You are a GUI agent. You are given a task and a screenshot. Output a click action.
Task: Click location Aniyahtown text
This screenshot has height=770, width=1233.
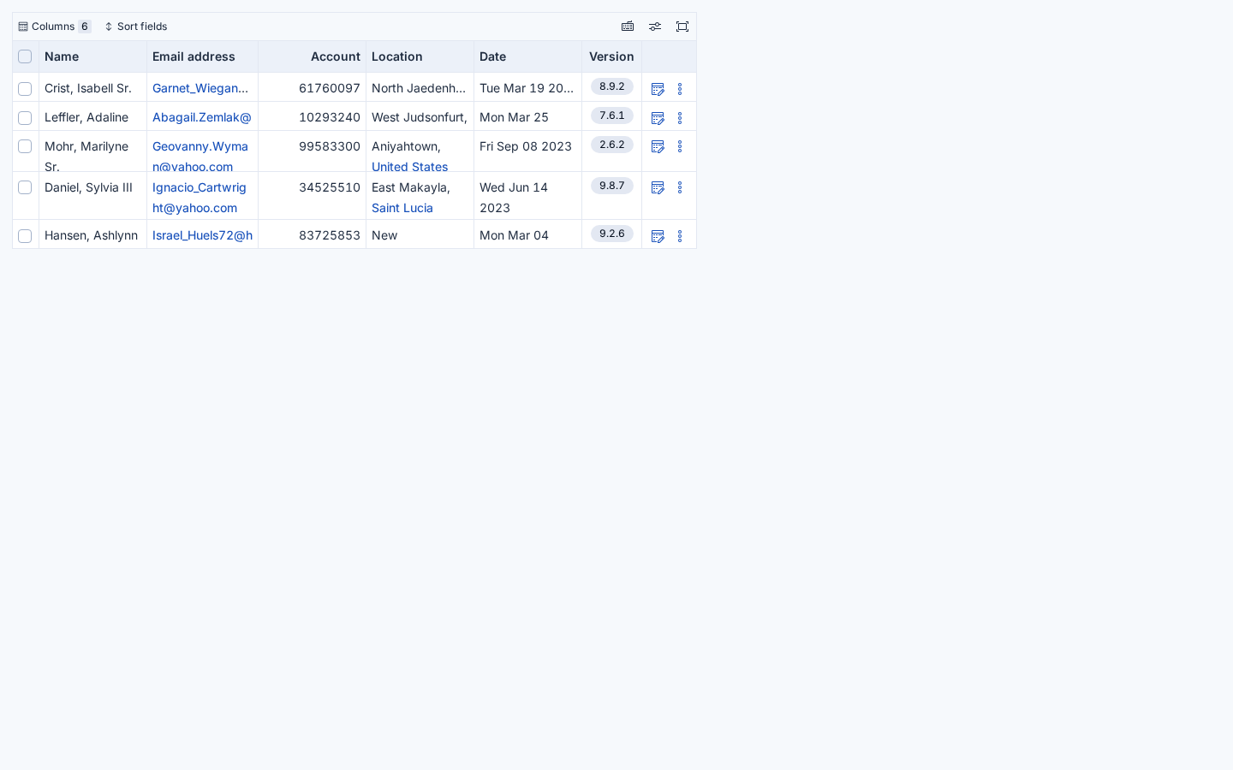tap(406, 146)
